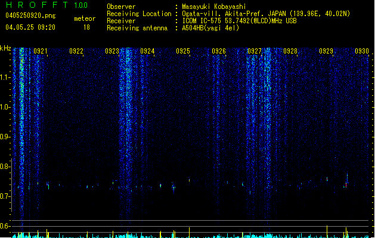Click the 1.0 kHz frequency label
The height and width of the screenshot is (238, 375).
pos(5,107)
